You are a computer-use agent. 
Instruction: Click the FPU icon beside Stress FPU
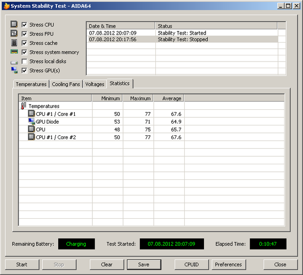point(14,34)
